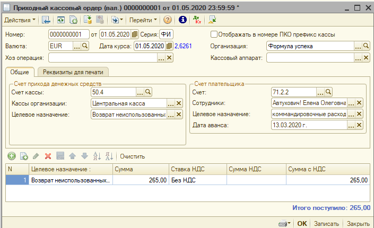
Task: Sort table rows ascending А-Я
Action: pyautogui.click(x=97, y=156)
